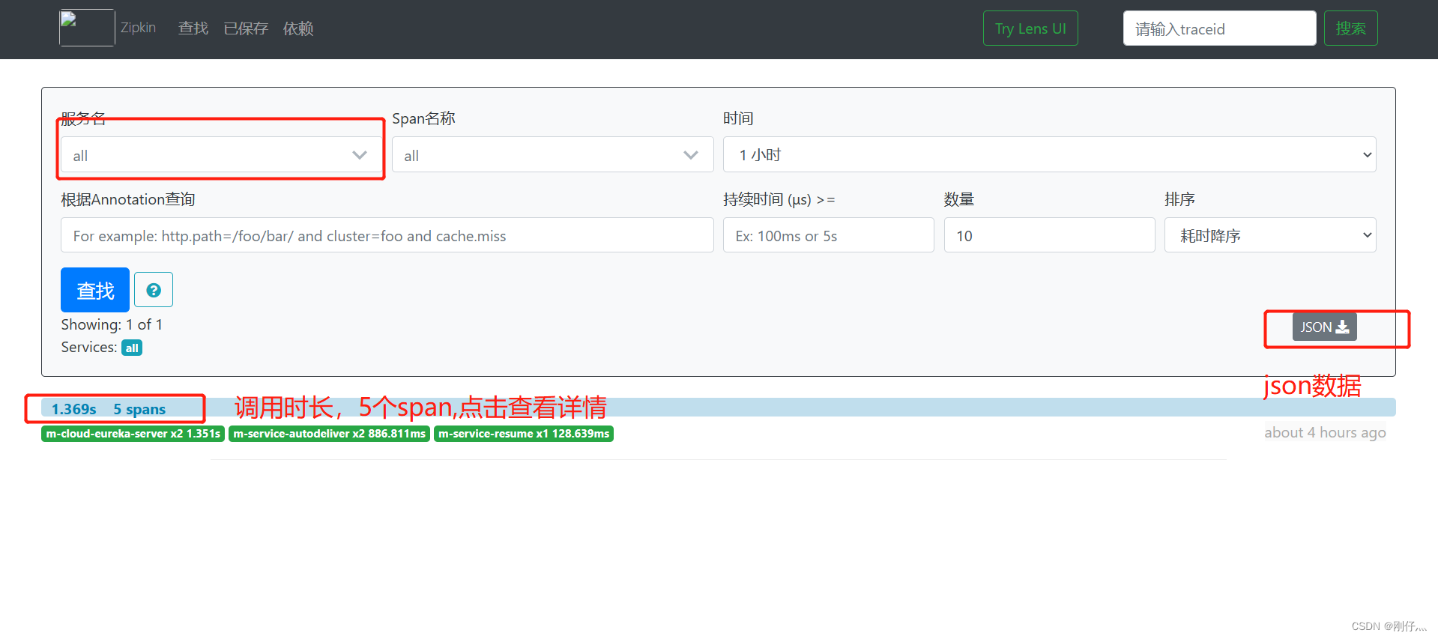Click the 'about 4 hours ago' timestamp
The image size is (1438, 639).
(1325, 432)
